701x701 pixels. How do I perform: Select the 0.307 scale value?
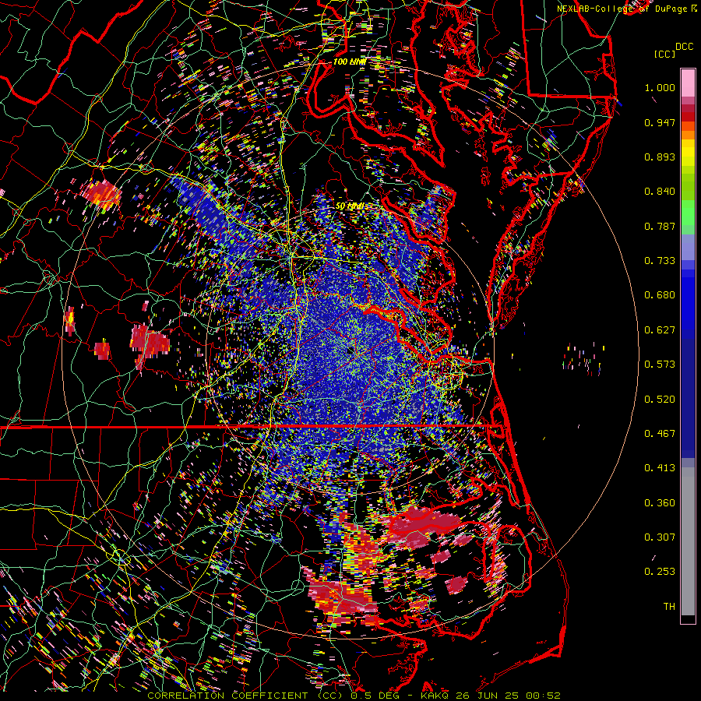point(660,537)
